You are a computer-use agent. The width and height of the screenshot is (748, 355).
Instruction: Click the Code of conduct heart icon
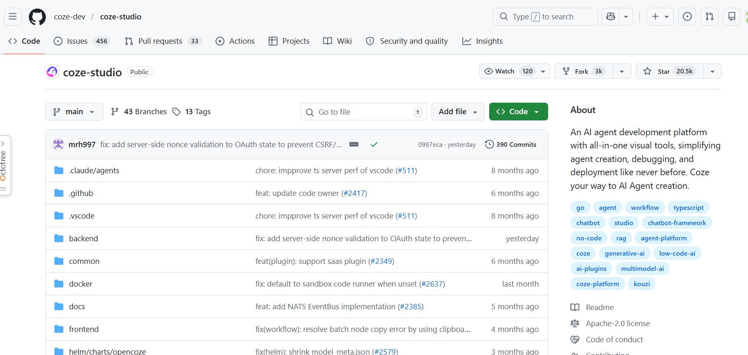(x=575, y=339)
